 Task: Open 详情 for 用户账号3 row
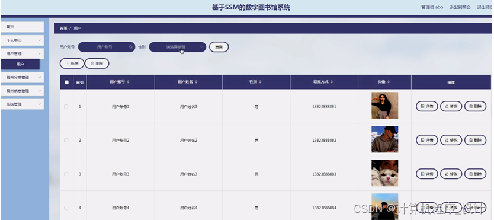pyautogui.click(x=427, y=174)
